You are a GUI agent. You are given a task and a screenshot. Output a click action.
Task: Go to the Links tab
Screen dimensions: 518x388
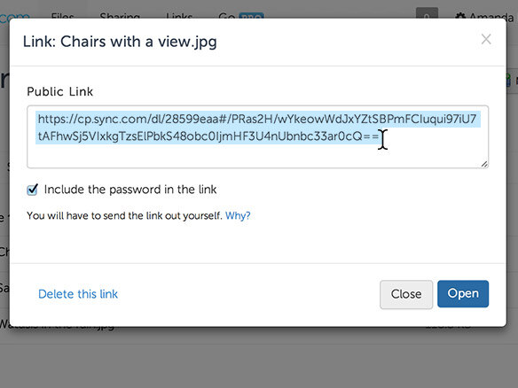pos(179,16)
